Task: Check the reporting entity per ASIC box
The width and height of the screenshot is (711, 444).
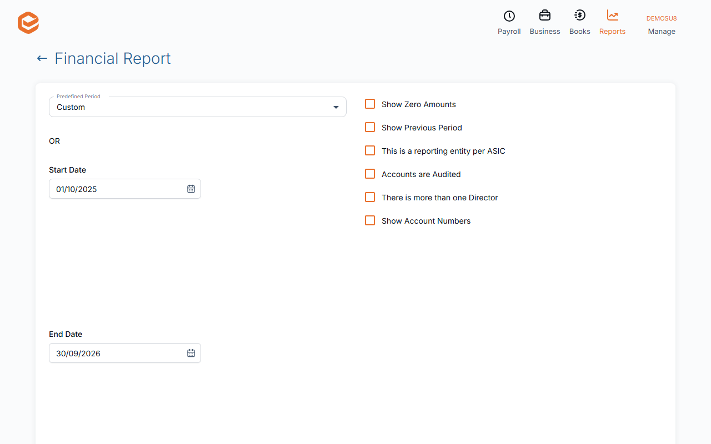Action: (370, 150)
